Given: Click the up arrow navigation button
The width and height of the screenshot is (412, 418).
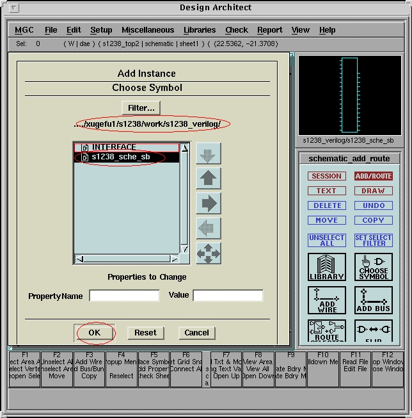Looking at the screenshot, I should (209, 178).
